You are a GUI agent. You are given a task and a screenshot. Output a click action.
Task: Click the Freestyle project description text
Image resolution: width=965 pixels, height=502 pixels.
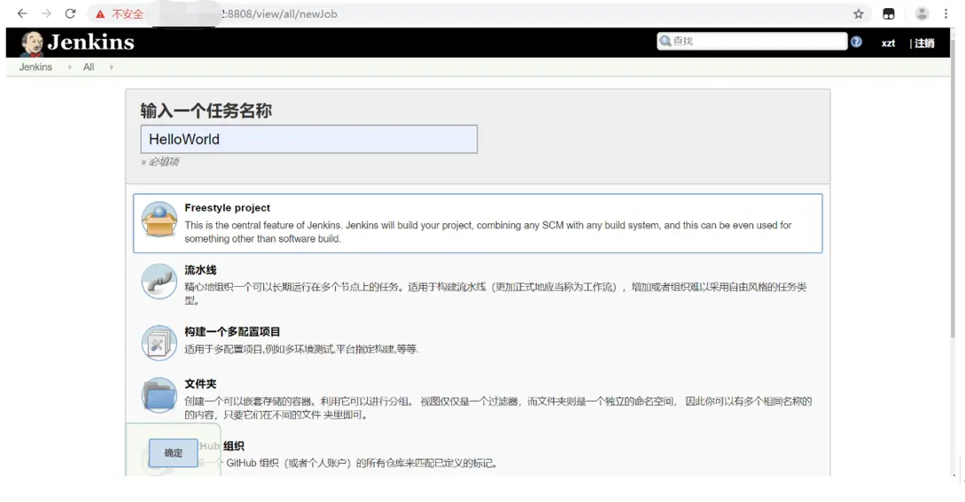coord(488,232)
